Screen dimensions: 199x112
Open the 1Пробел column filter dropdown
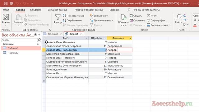coord(105,38)
